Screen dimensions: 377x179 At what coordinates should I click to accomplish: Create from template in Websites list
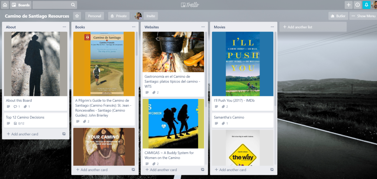(x=202, y=170)
